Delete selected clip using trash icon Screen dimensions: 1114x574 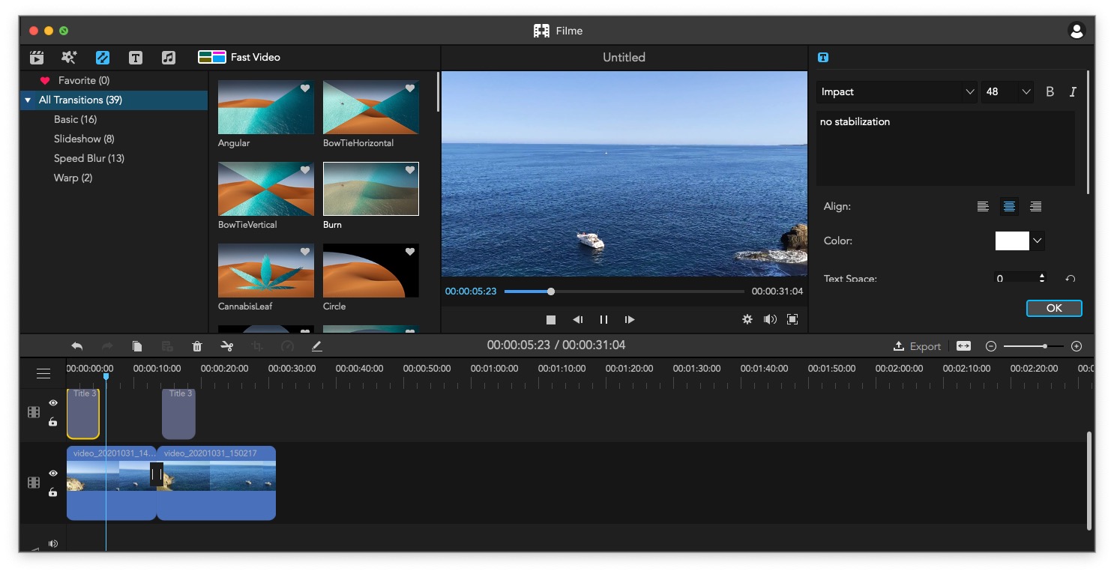coord(197,345)
